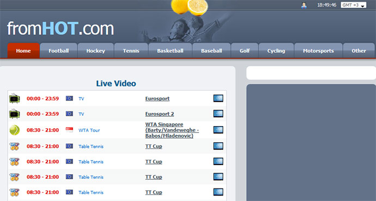Open the Basketball section tab
376x201 pixels.
(x=170, y=51)
